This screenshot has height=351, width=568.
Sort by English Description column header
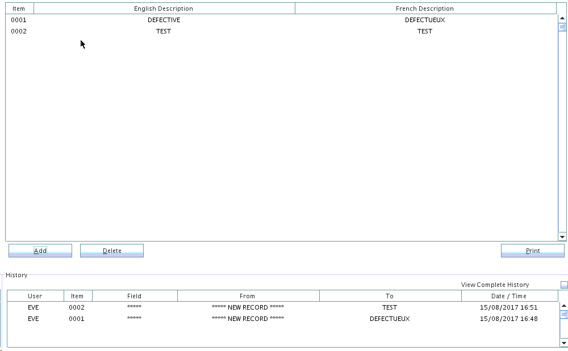click(164, 9)
